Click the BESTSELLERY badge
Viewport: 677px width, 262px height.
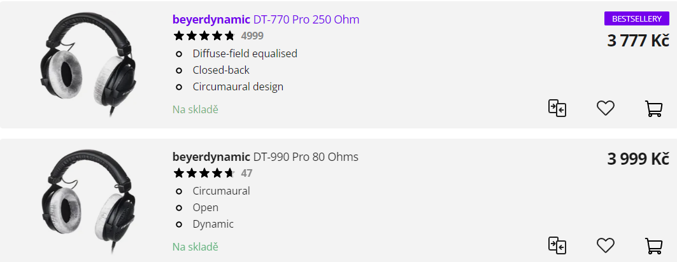click(636, 19)
